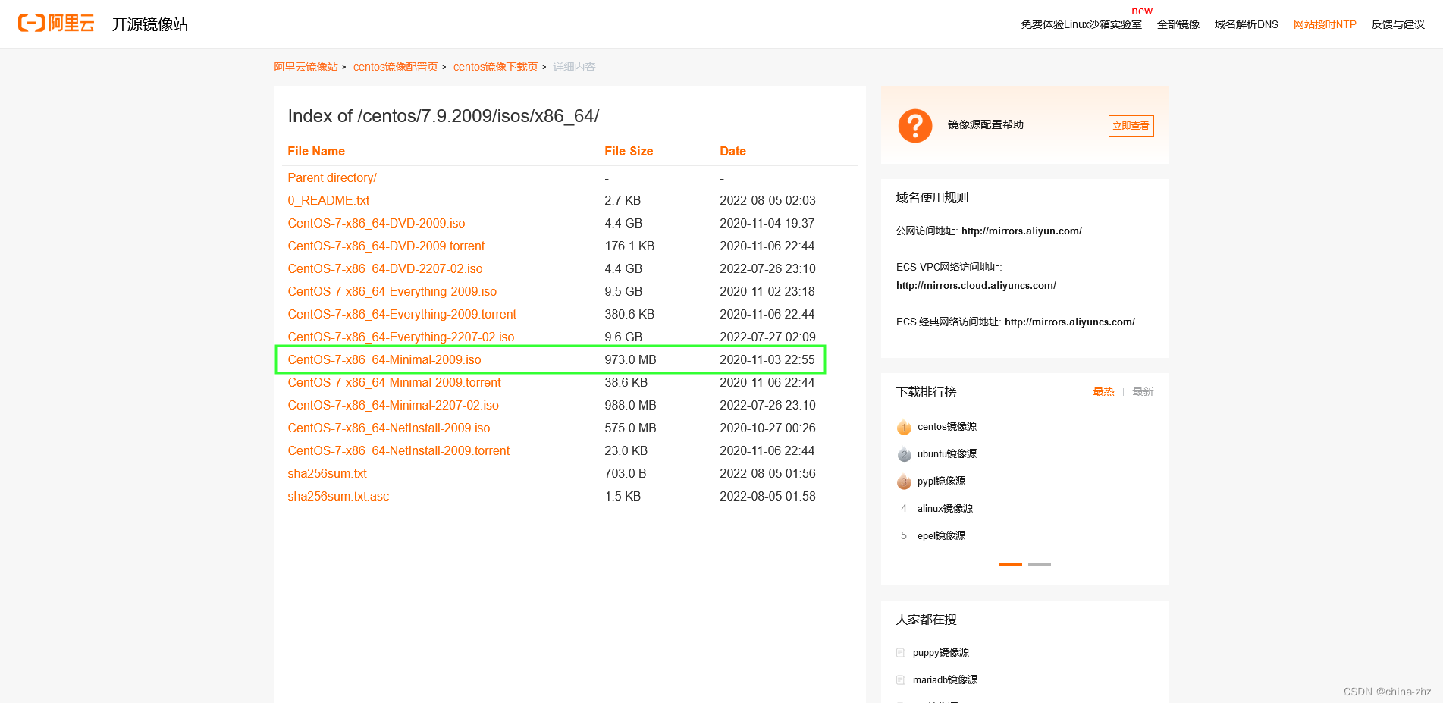
Task: Download CentOS-7-x86_64-NetInstall-2009.iso
Action: click(x=389, y=428)
